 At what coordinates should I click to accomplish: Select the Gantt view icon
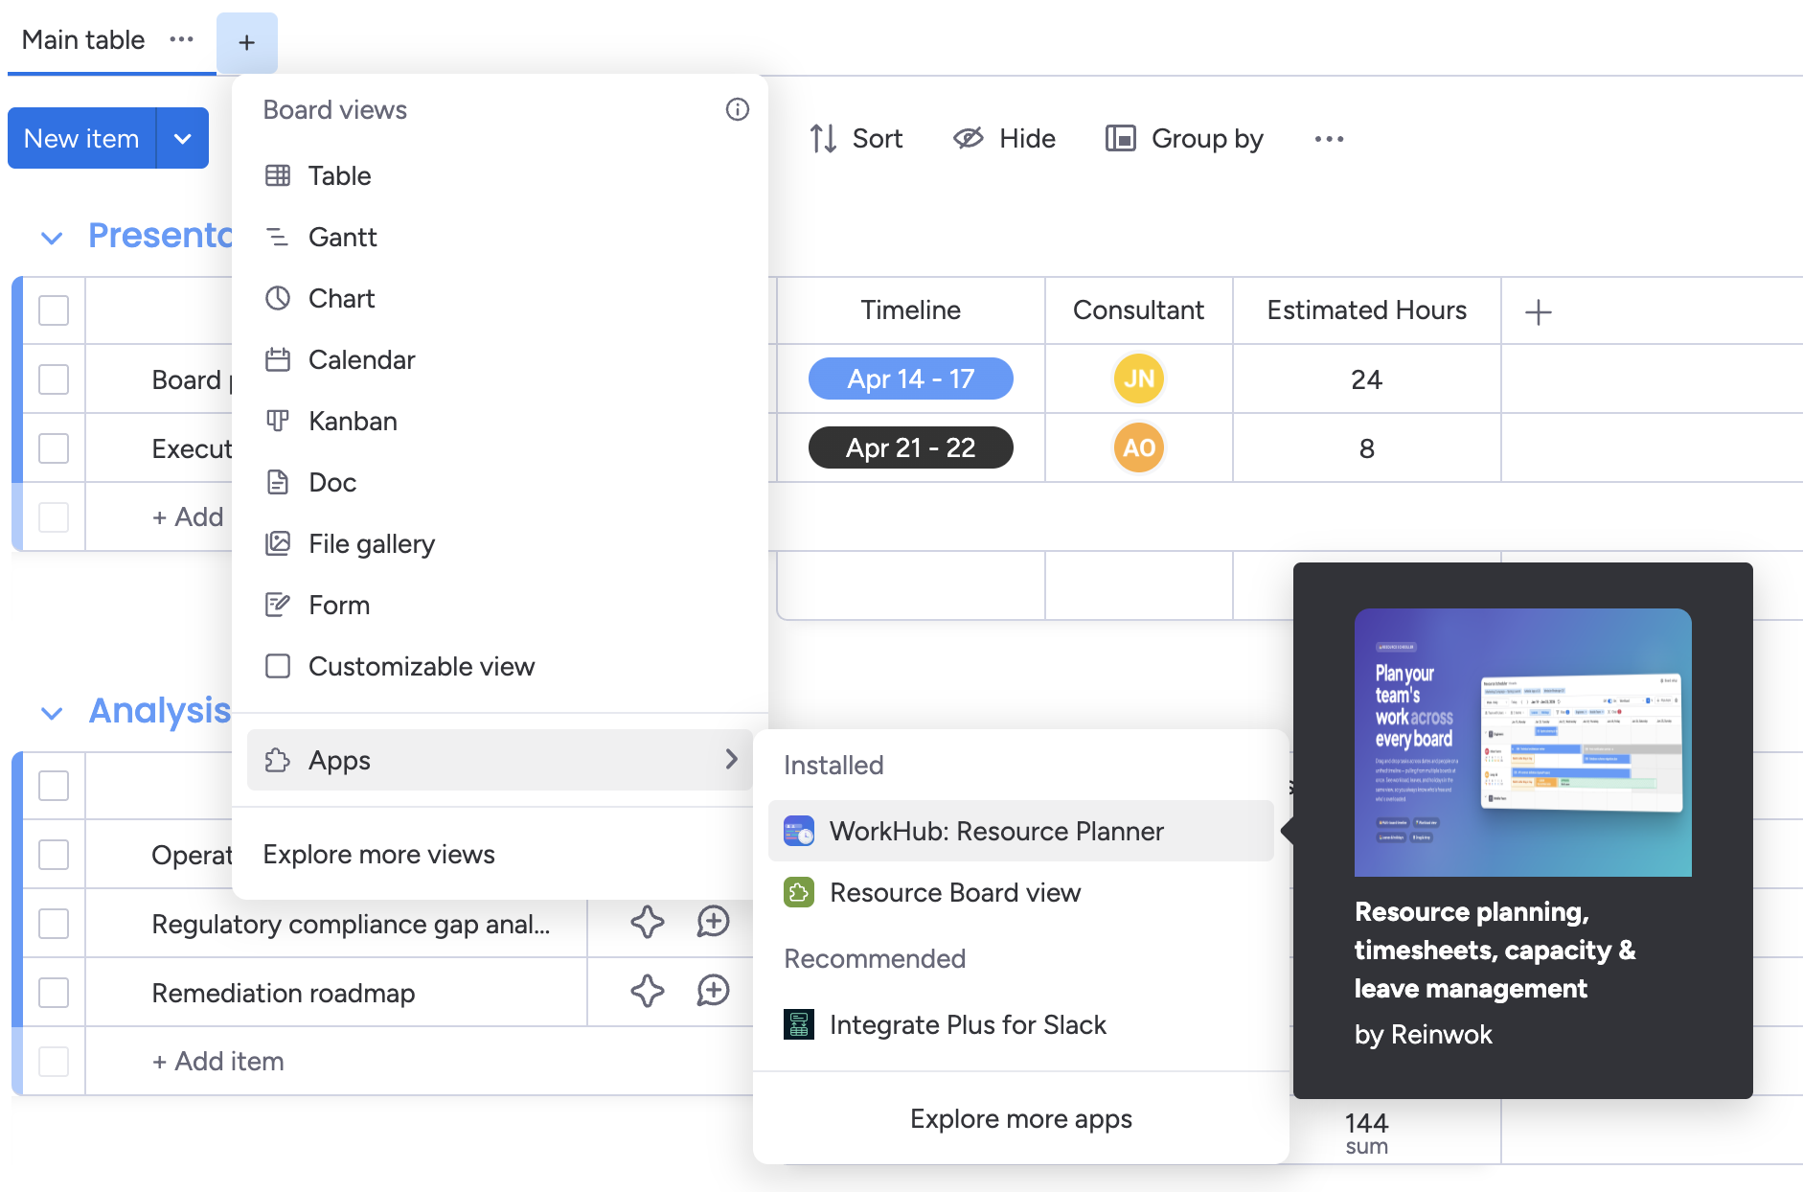point(278,237)
